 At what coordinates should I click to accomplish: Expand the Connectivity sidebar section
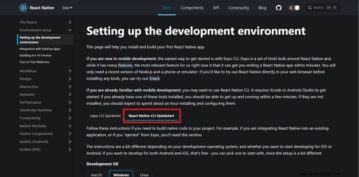[45, 118]
